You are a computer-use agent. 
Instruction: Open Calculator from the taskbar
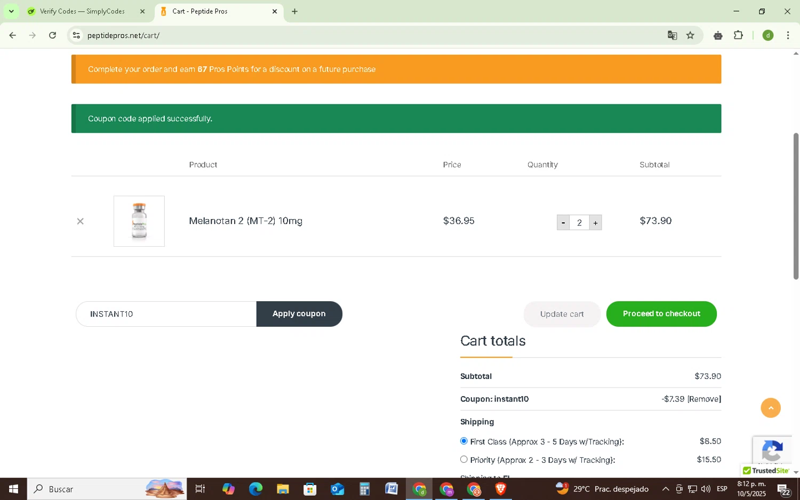364,489
